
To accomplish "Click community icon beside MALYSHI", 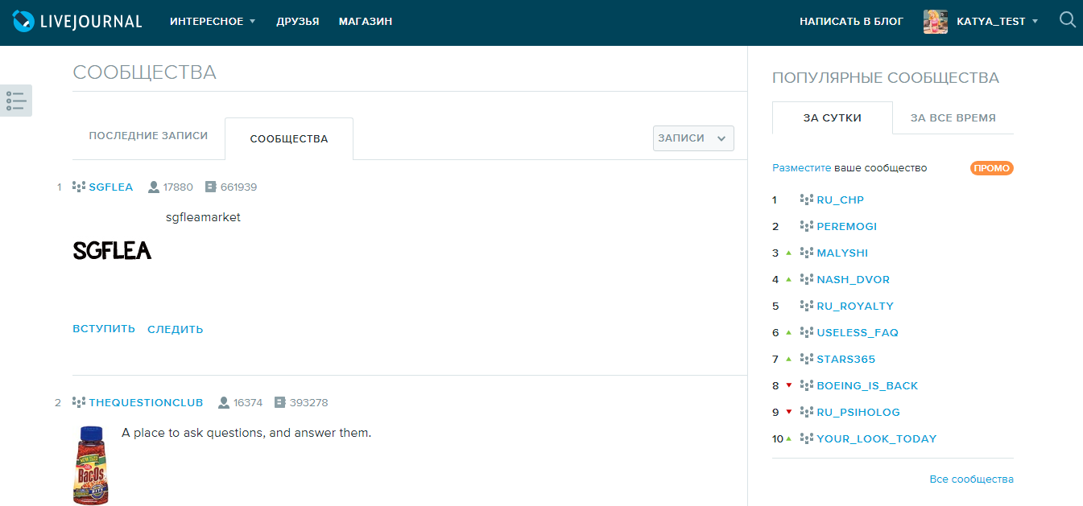I will point(807,253).
